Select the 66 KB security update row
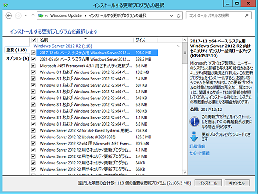258x194 pixels. click(x=97, y=169)
